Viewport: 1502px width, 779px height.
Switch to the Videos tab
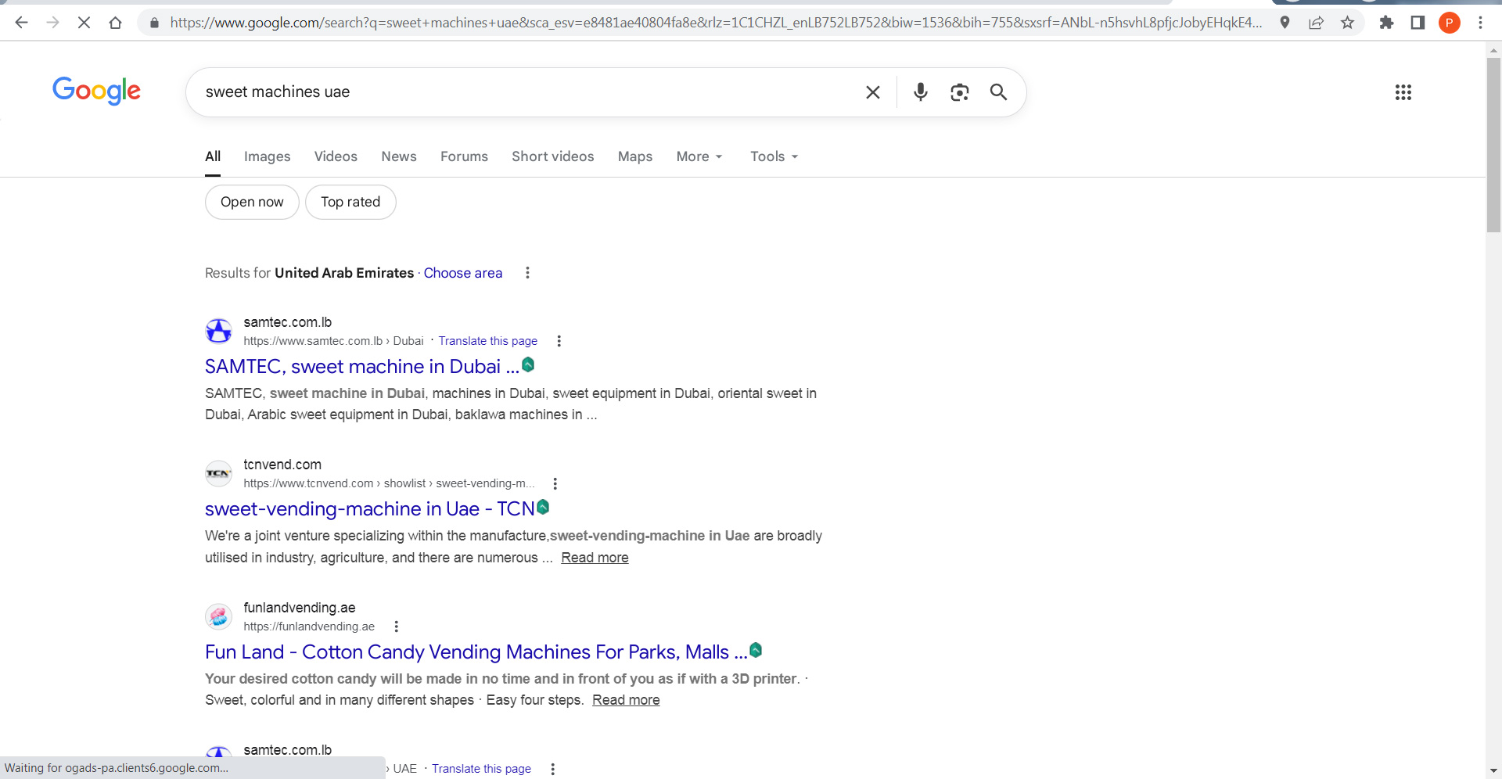pos(336,156)
